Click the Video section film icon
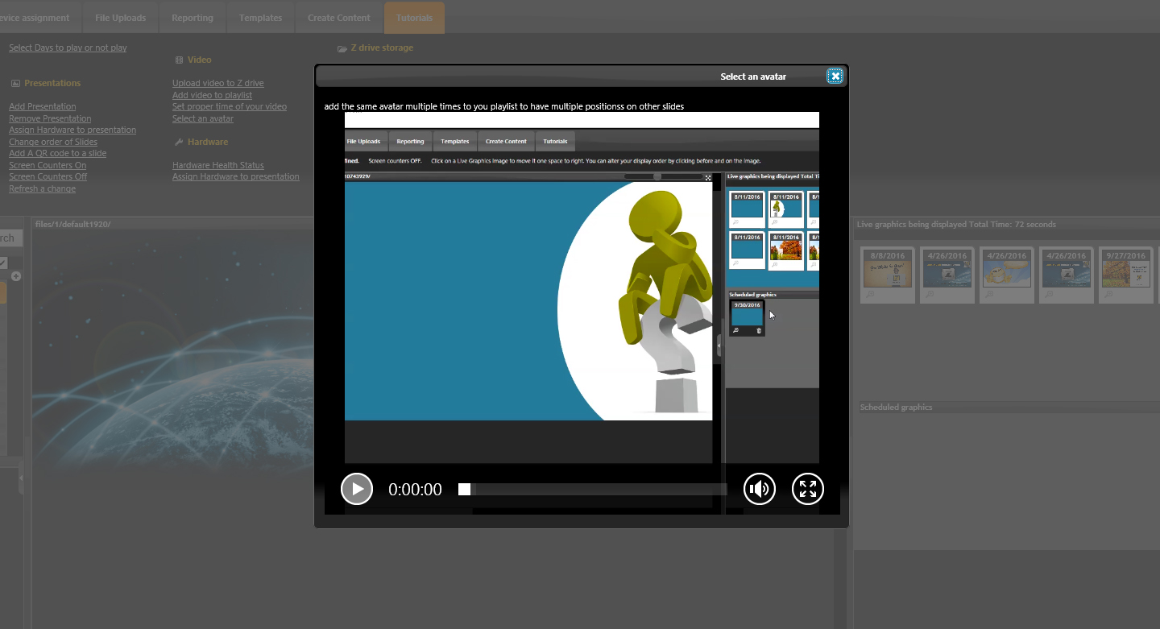The width and height of the screenshot is (1160, 629). point(179,60)
